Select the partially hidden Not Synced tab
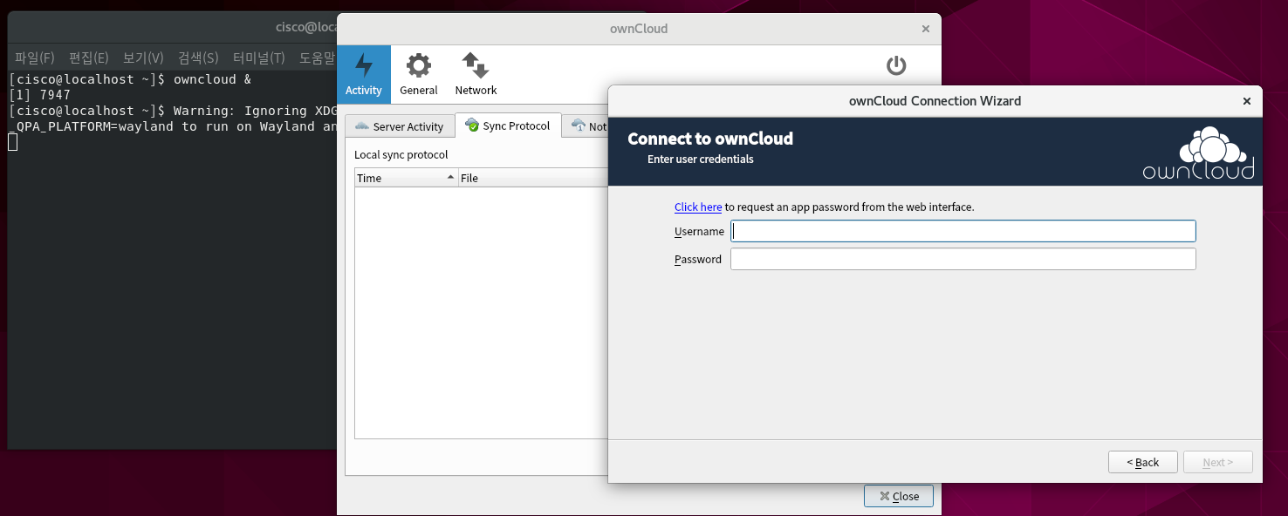The height and width of the screenshot is (516, 1288). [585, 126]
